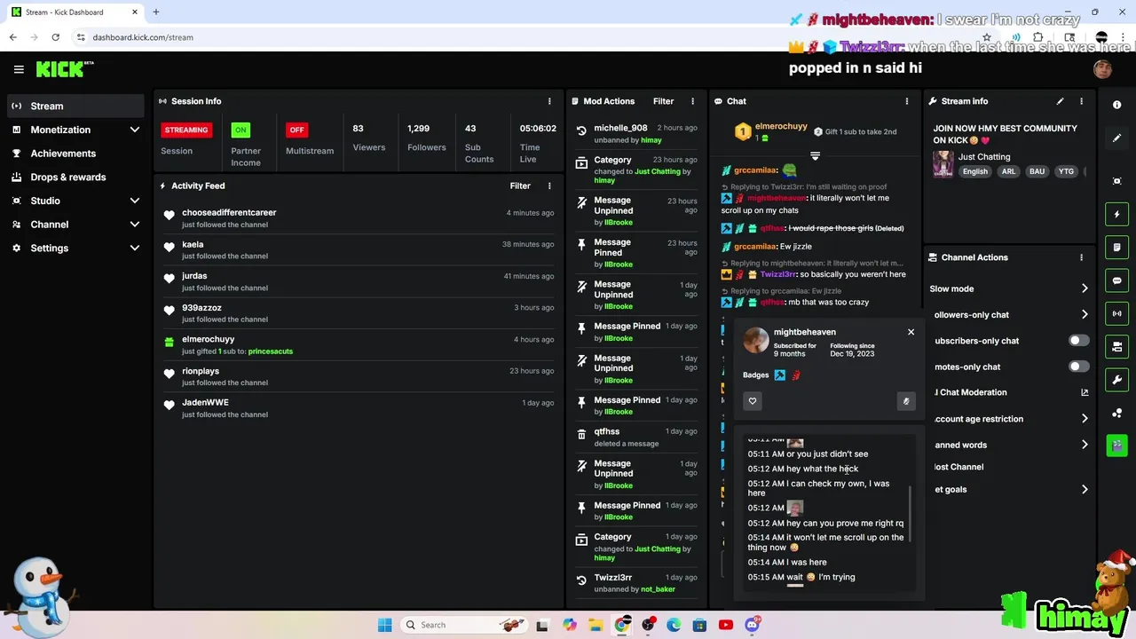1136x639 pixels.
Task: Open the hamburger menu beside Kick logo
Action: [x=19, y=69]
